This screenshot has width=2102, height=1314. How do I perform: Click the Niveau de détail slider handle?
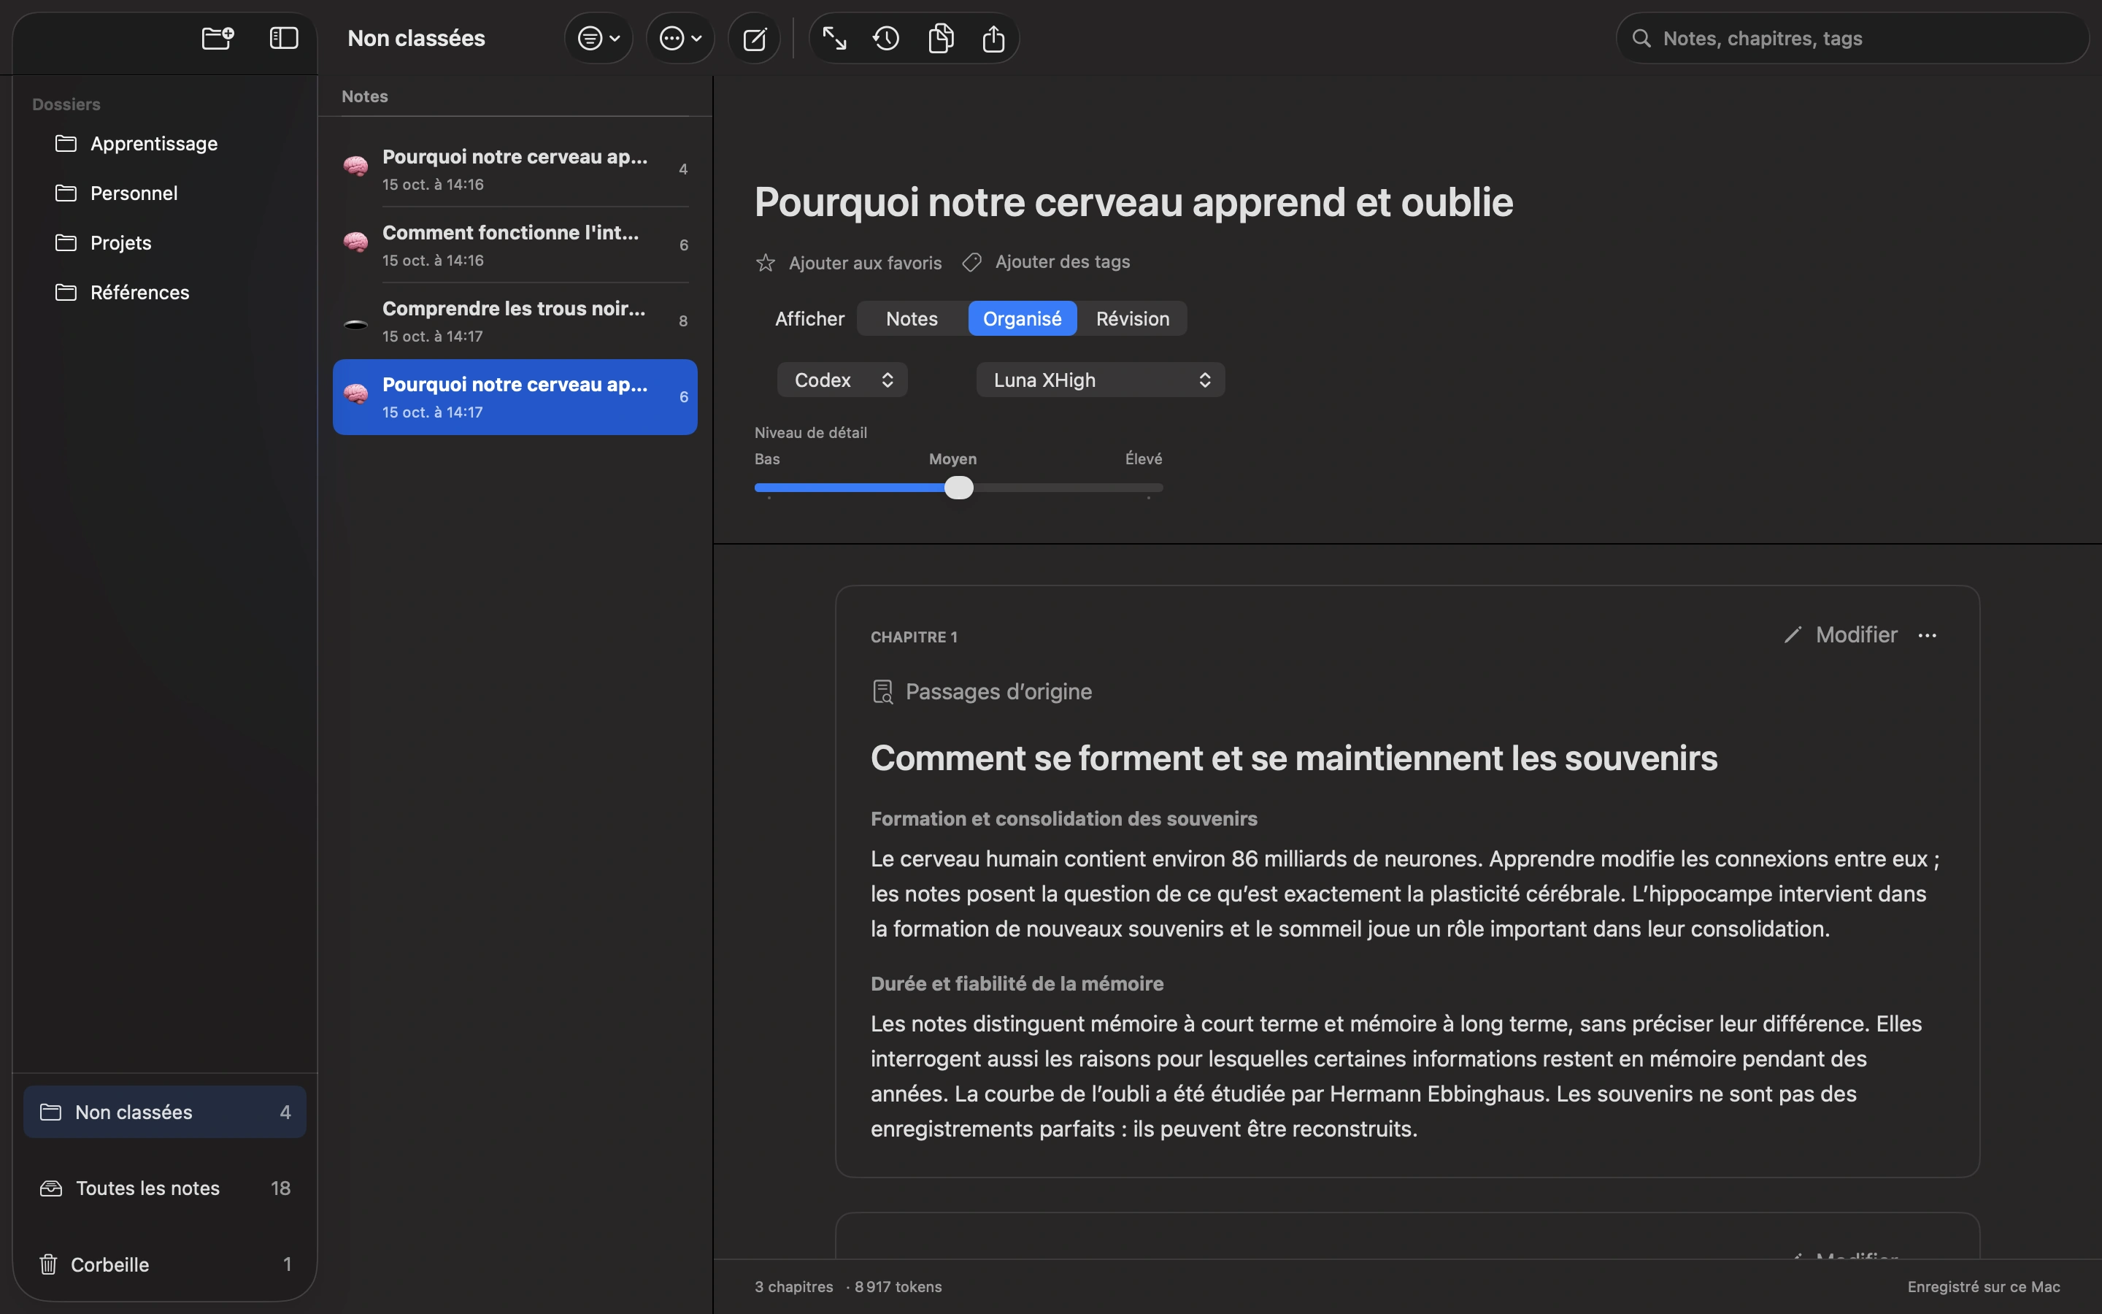click(959, 488)
